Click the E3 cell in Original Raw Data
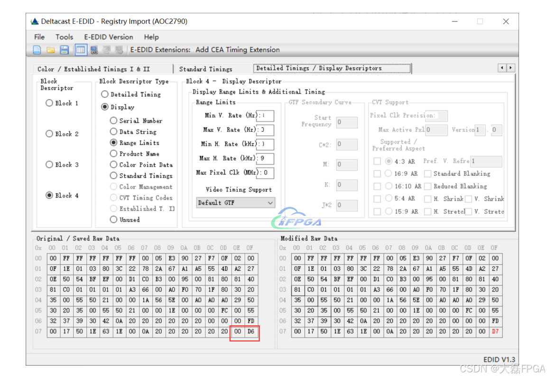 click(172, 258)
